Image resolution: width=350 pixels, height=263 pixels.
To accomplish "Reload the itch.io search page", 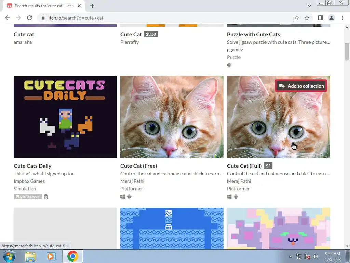I will pos(29,18).
